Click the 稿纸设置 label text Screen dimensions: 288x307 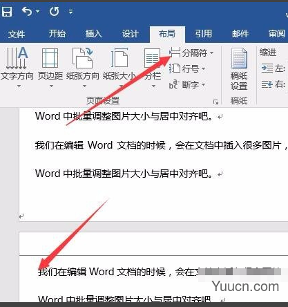(239, 81)
